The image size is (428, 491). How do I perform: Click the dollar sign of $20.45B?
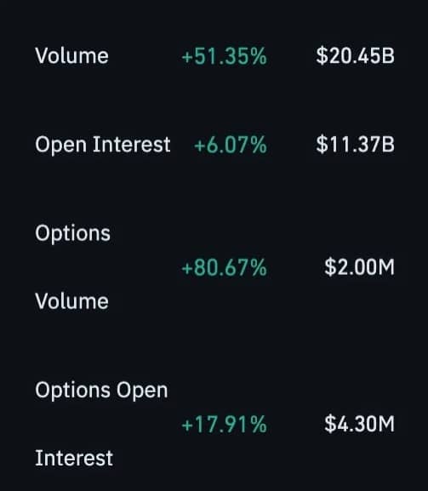[x=322, y=56]
